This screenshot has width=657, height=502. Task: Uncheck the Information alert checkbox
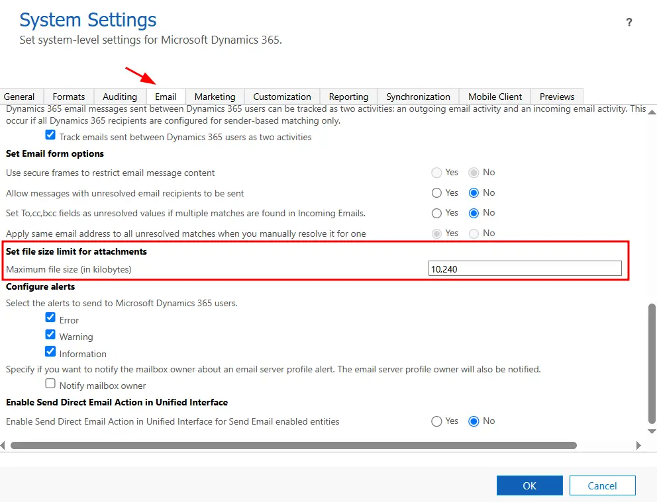point(50,351)
